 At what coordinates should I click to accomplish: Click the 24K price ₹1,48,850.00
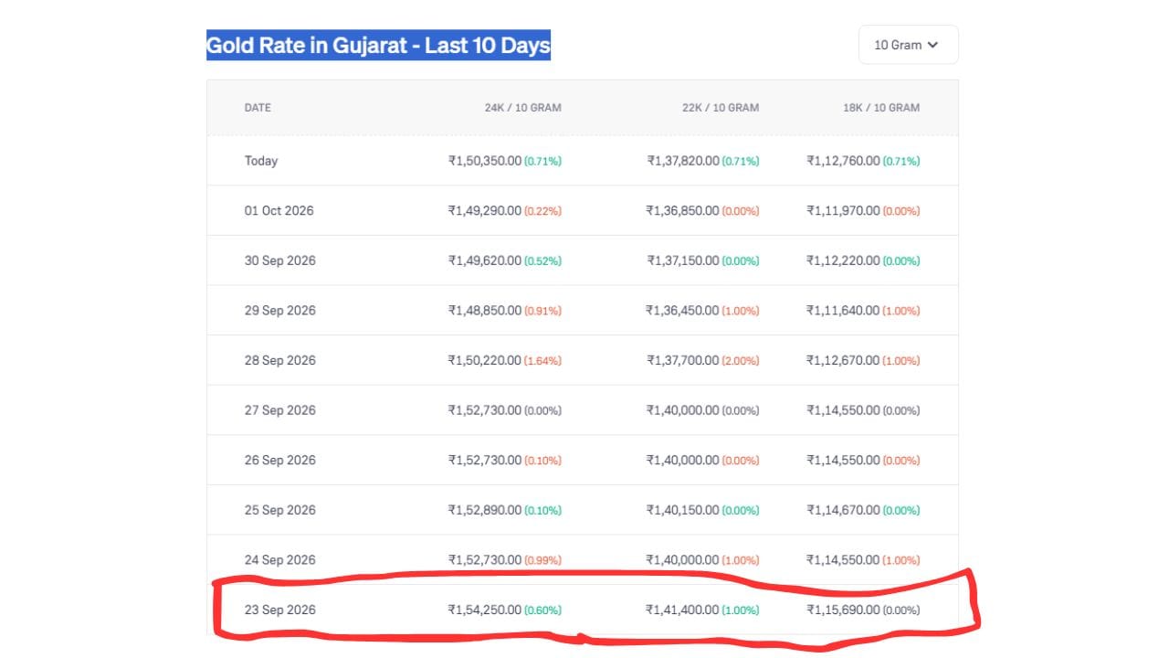point(485,311)
